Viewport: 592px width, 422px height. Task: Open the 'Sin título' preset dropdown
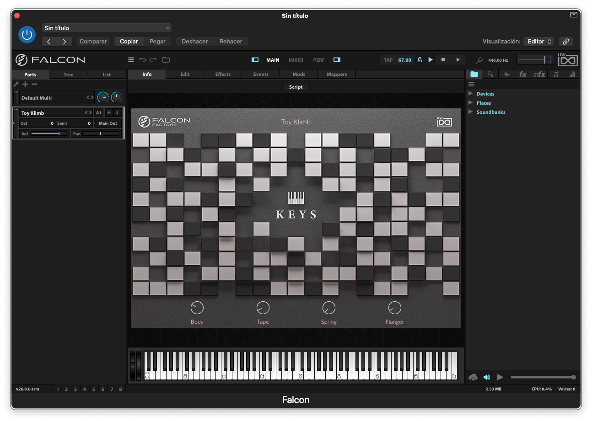[x=107, y=28]
